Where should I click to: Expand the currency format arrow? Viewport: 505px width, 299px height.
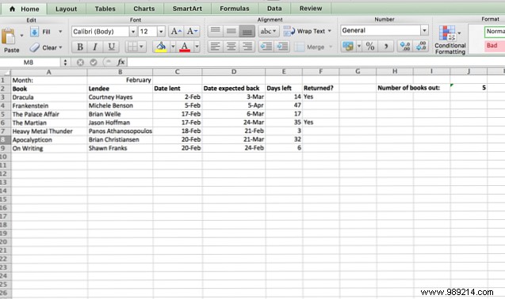tap(359, 47)
